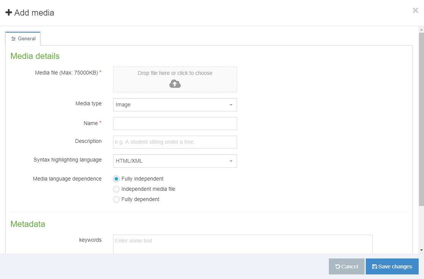Screen dimensions: 424x279
Task: Select the Fully dependent radio option
Action: [116, 199]
